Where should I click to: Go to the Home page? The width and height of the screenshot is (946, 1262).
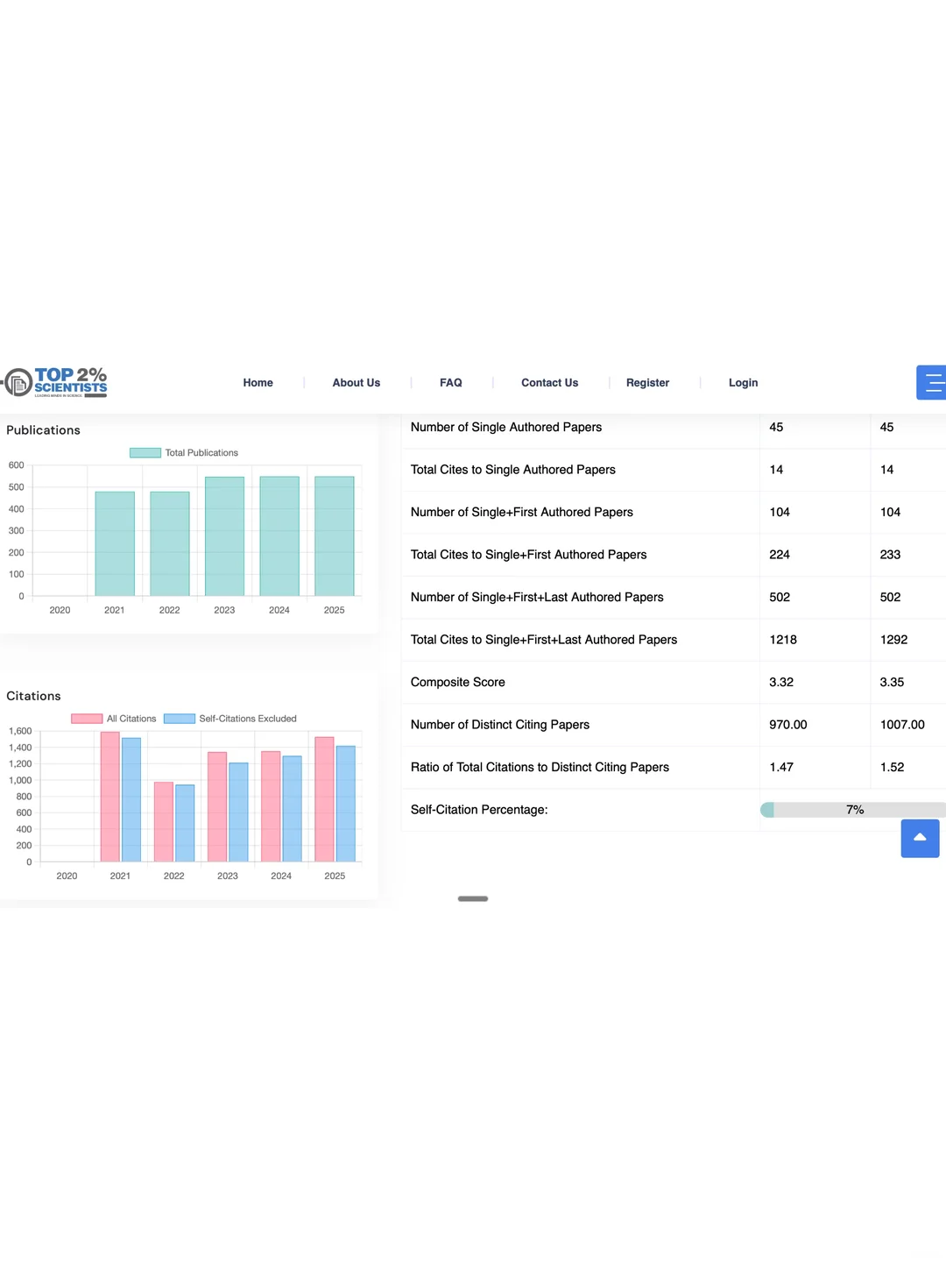point(258,383)
